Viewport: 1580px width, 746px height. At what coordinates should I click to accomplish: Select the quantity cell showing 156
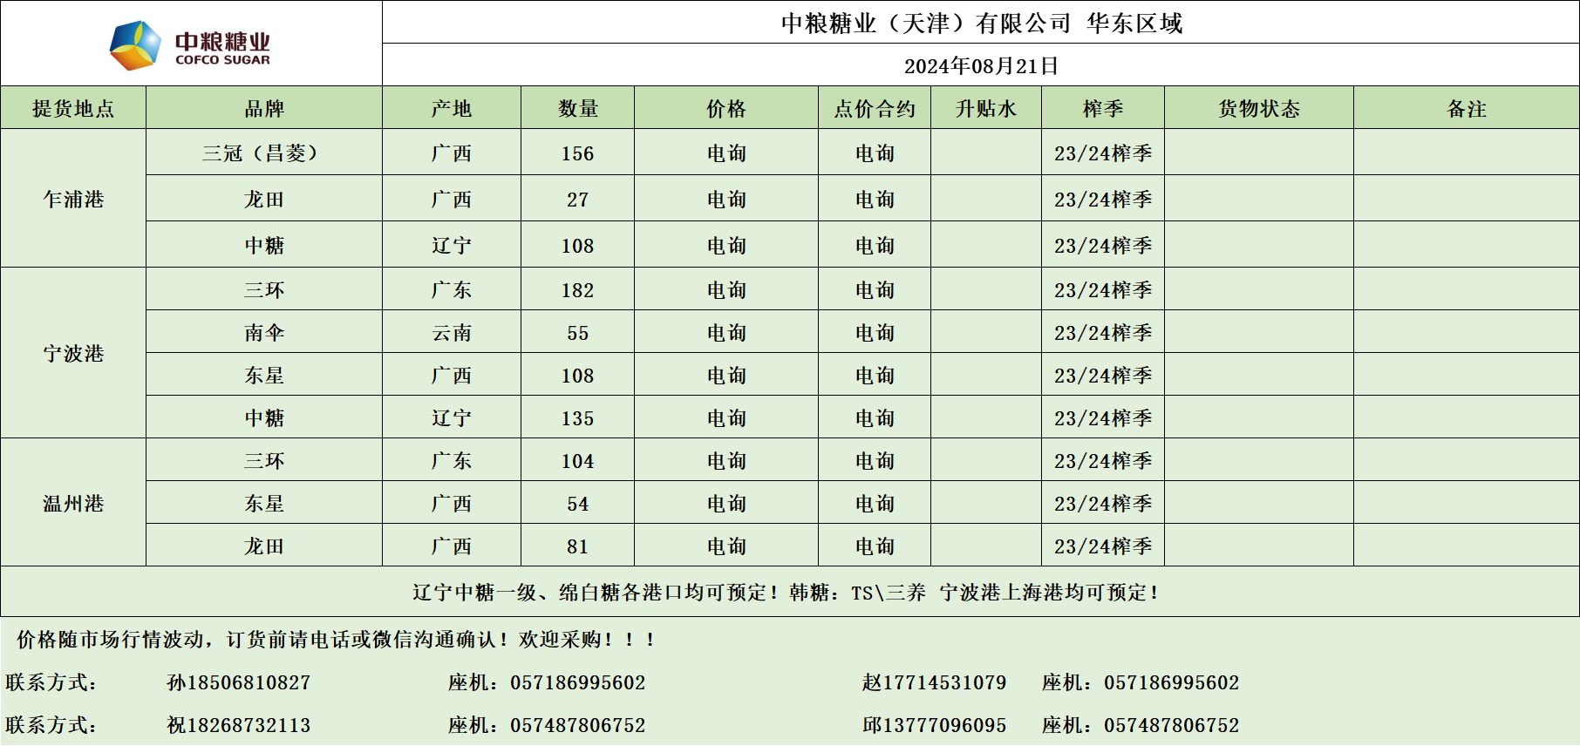point(577,153)
